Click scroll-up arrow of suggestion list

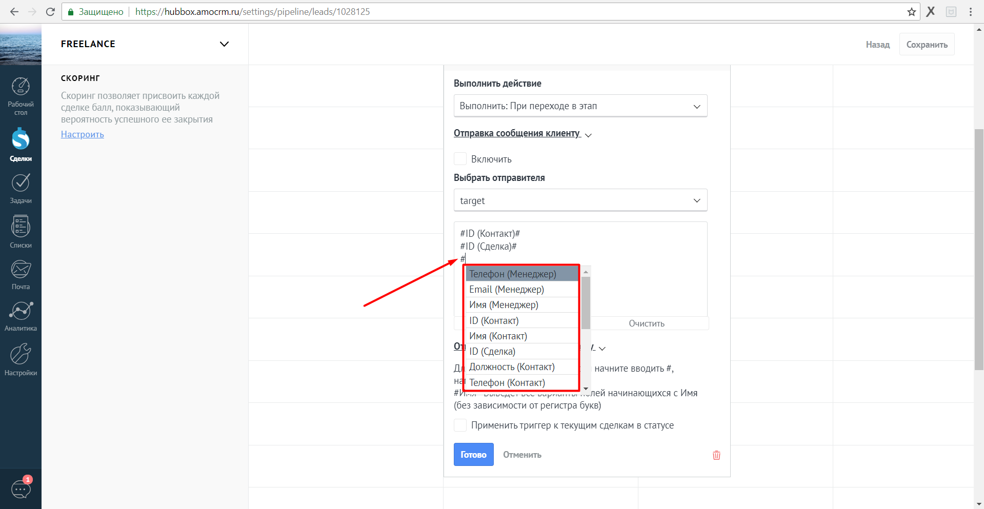tap(586, 272)
